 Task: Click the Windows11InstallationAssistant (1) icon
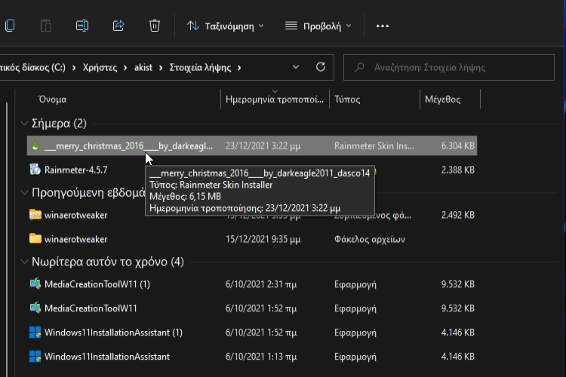35,333
